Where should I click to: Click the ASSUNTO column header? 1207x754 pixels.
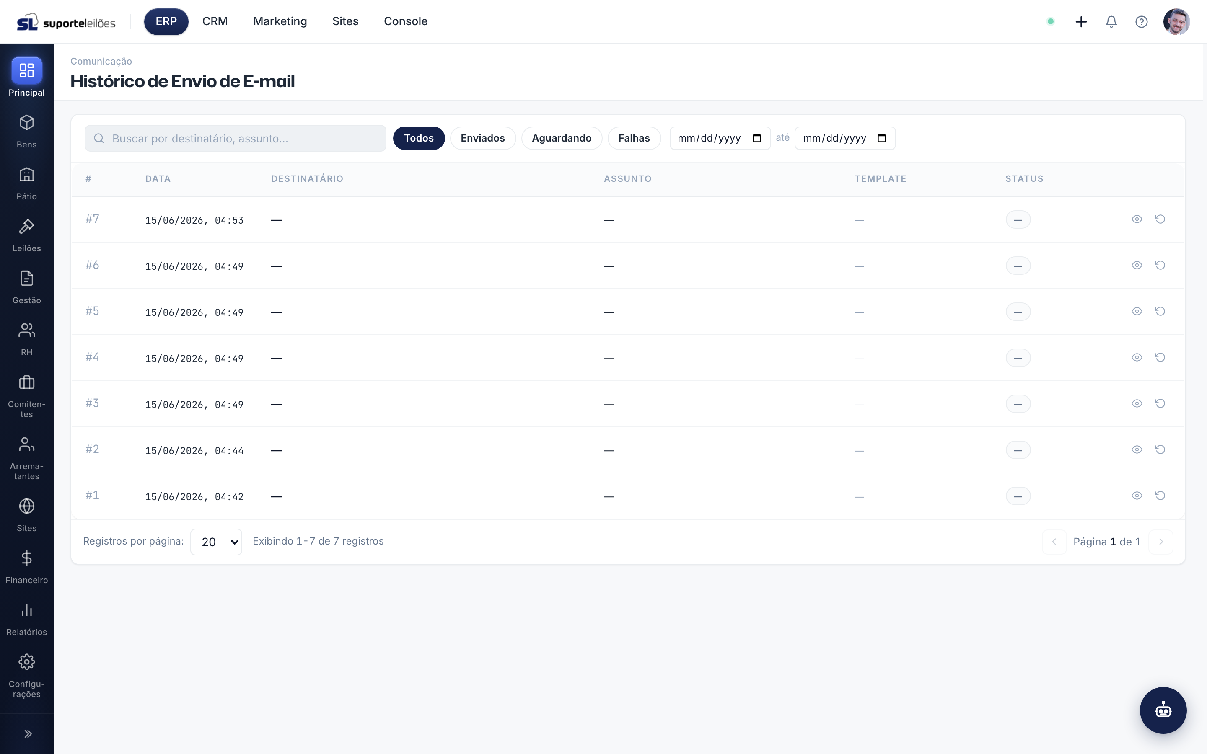tap(627, 178)
